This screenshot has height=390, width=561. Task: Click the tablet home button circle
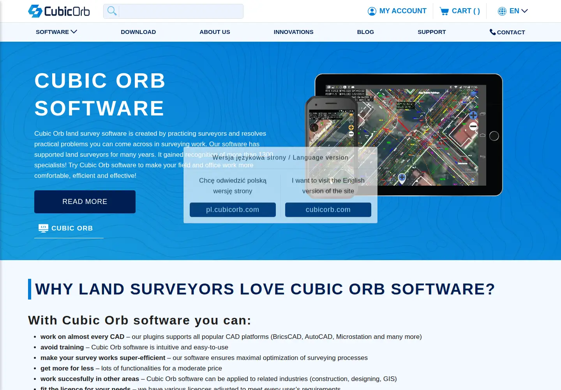tap(494, 136)
